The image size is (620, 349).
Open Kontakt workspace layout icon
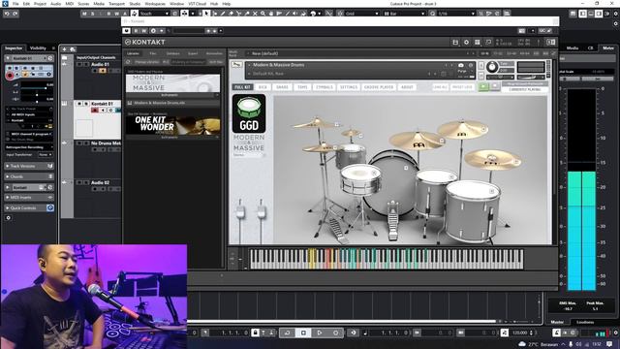pyautogui.click(x=478, y=42)
